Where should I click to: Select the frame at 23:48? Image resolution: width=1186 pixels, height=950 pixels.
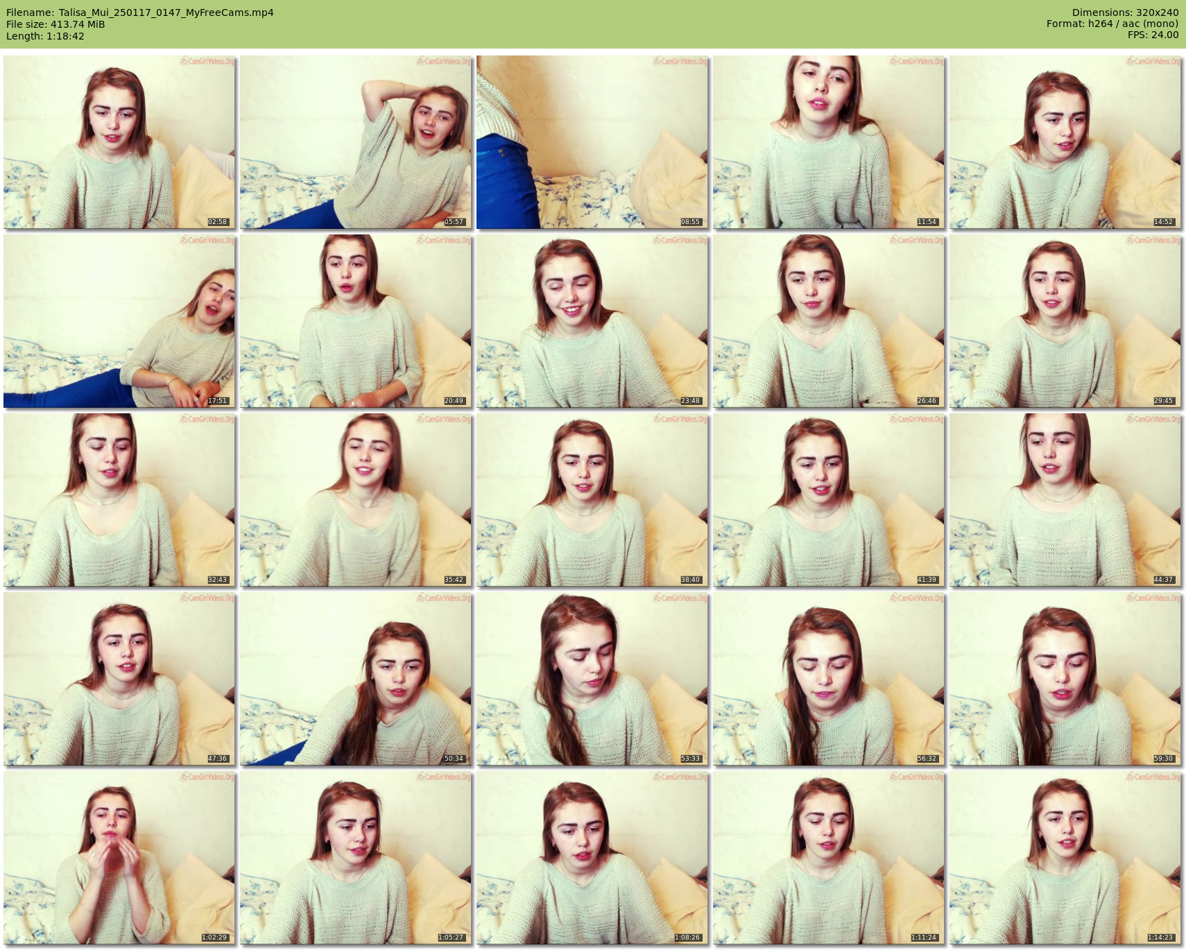[592, 321]
